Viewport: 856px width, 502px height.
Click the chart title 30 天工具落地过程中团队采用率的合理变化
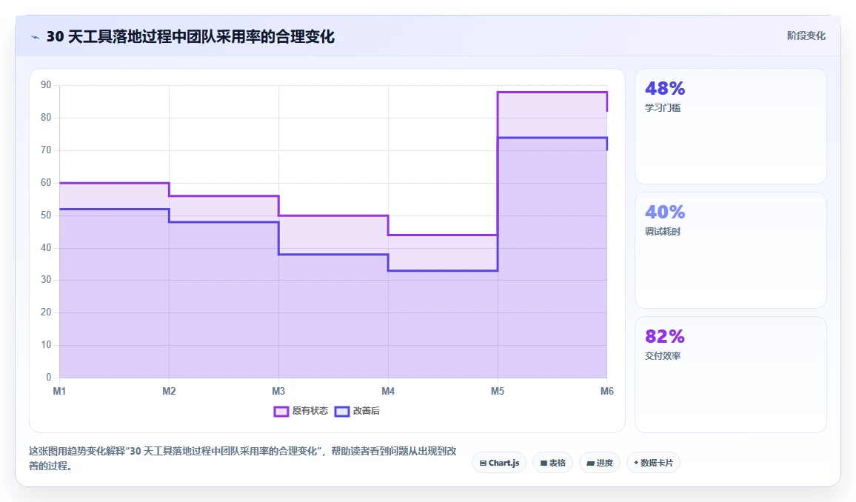(190, 36)
